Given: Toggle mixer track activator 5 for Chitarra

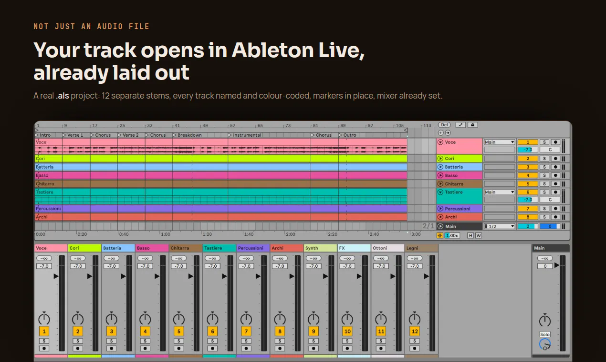Looking at the screenshot, I should point(179,332).
